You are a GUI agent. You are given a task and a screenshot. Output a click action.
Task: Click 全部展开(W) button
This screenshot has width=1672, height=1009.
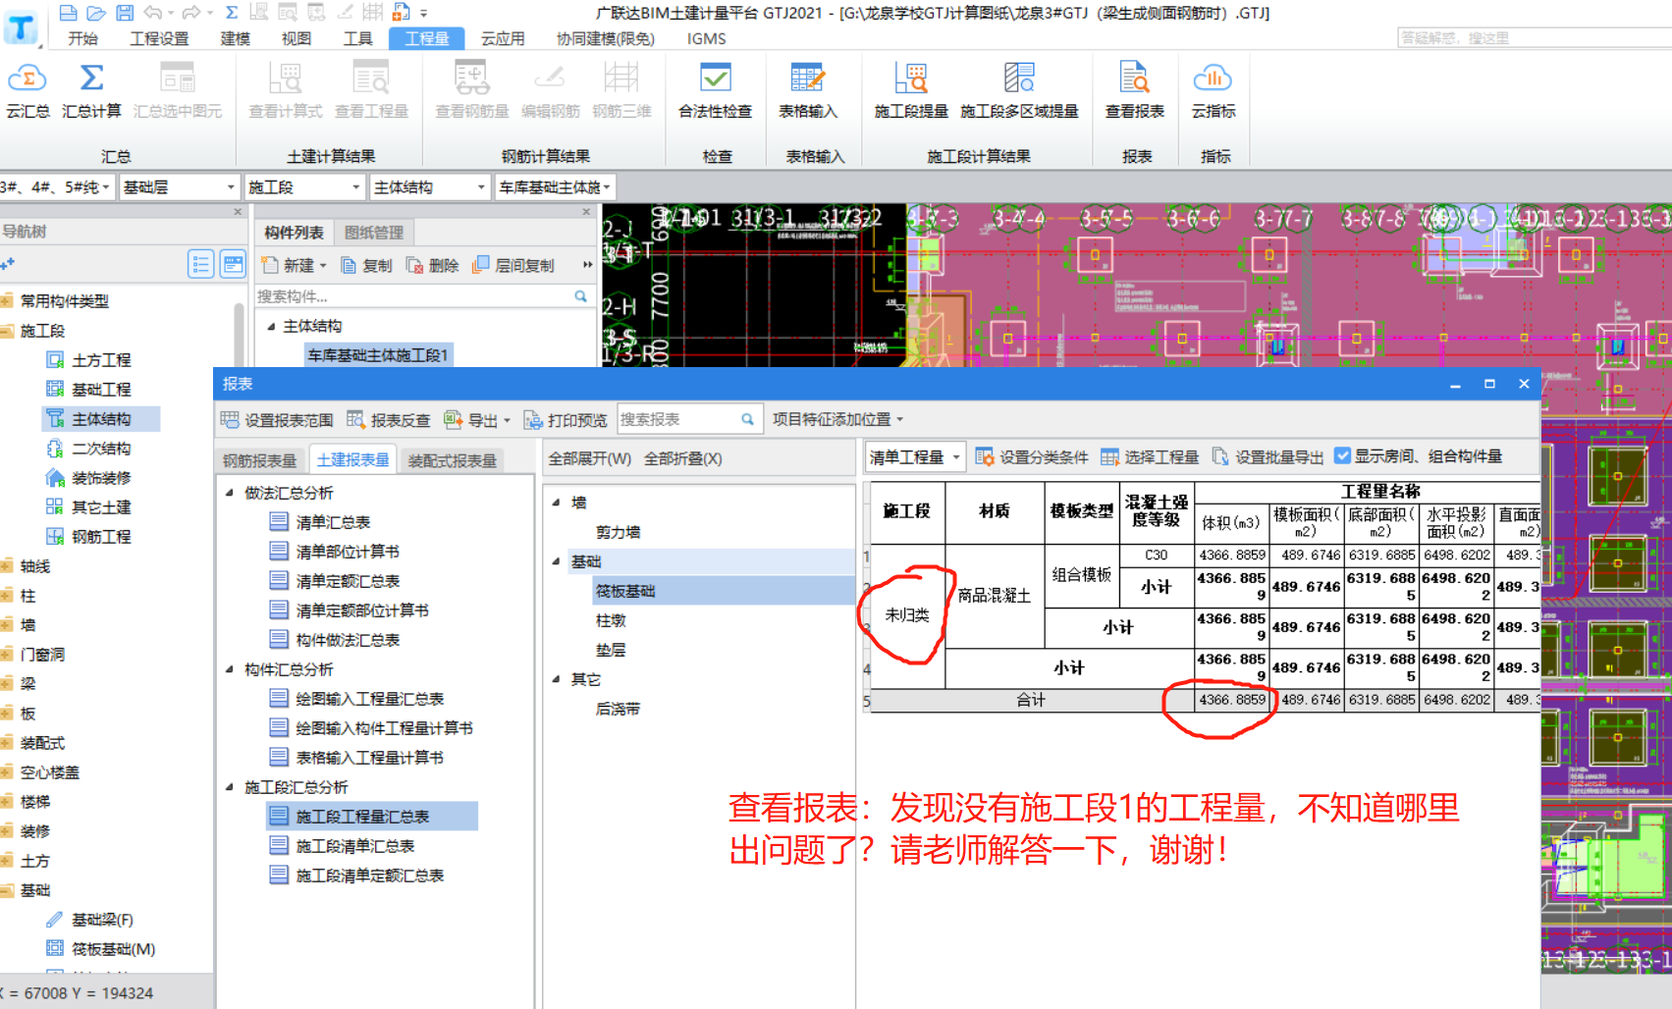589,458
